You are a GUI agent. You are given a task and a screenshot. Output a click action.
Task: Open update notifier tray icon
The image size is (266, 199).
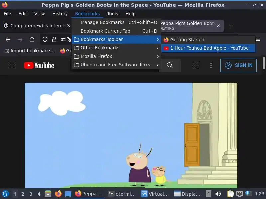[248, 193]
